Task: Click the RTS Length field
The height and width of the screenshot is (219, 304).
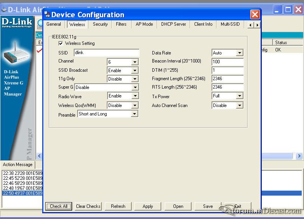Action: click(x=227, y=87)
